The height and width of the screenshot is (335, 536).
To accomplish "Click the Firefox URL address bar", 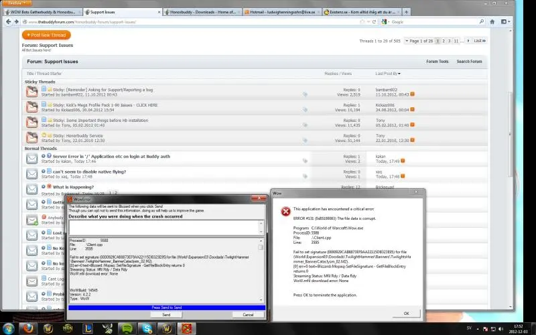I will click(192, 22).
